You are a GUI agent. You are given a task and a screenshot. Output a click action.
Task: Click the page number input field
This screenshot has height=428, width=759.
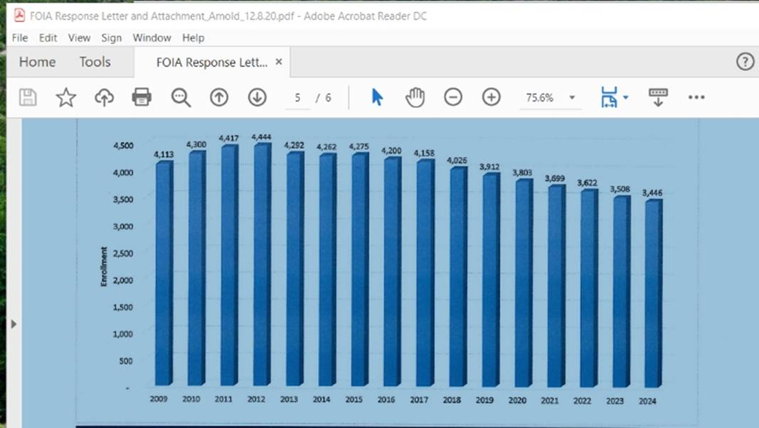(x=297, y=98)
